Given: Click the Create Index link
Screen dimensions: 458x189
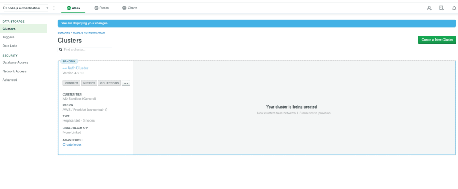Looking at the screenshot, I should point(72,145).
